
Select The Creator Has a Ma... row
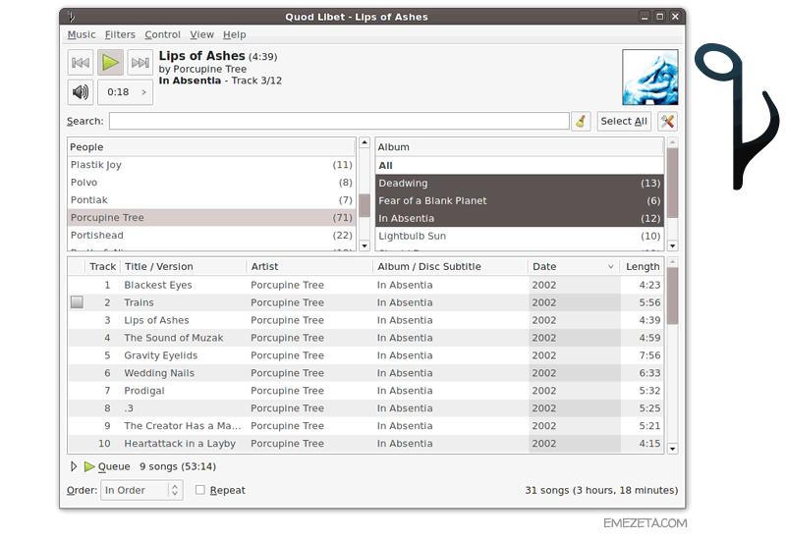[x=365, y=425]
